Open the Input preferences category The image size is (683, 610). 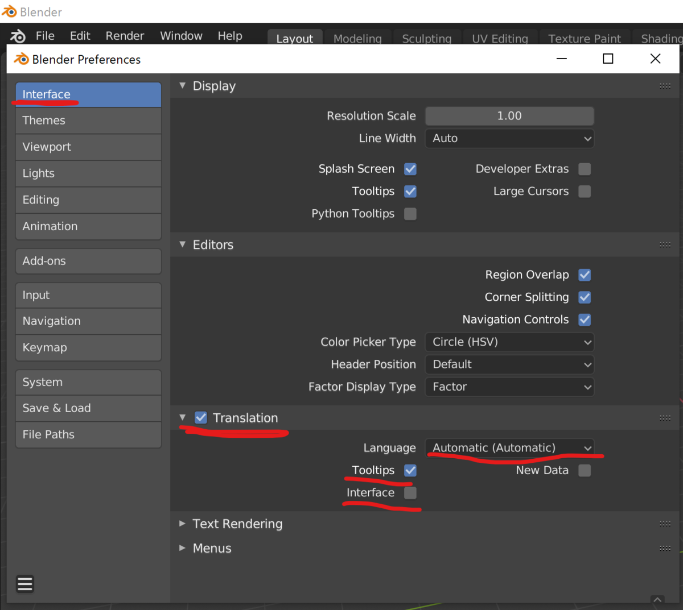88,295
